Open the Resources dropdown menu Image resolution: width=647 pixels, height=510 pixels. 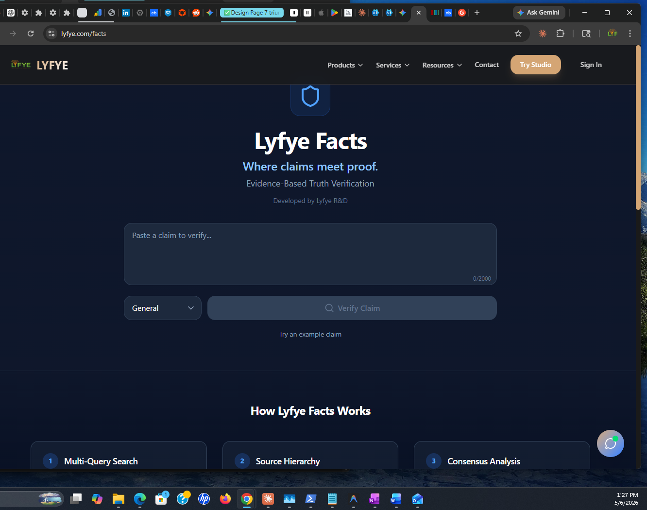(442, 65)
